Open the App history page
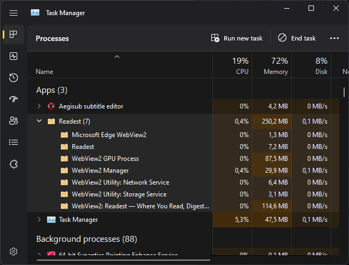This screenshot has height=265, width=349. point(14,78)
